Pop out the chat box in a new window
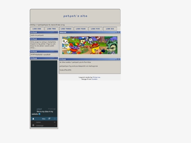The width and height of the screenshot is (191, 143). coord(49,119)
